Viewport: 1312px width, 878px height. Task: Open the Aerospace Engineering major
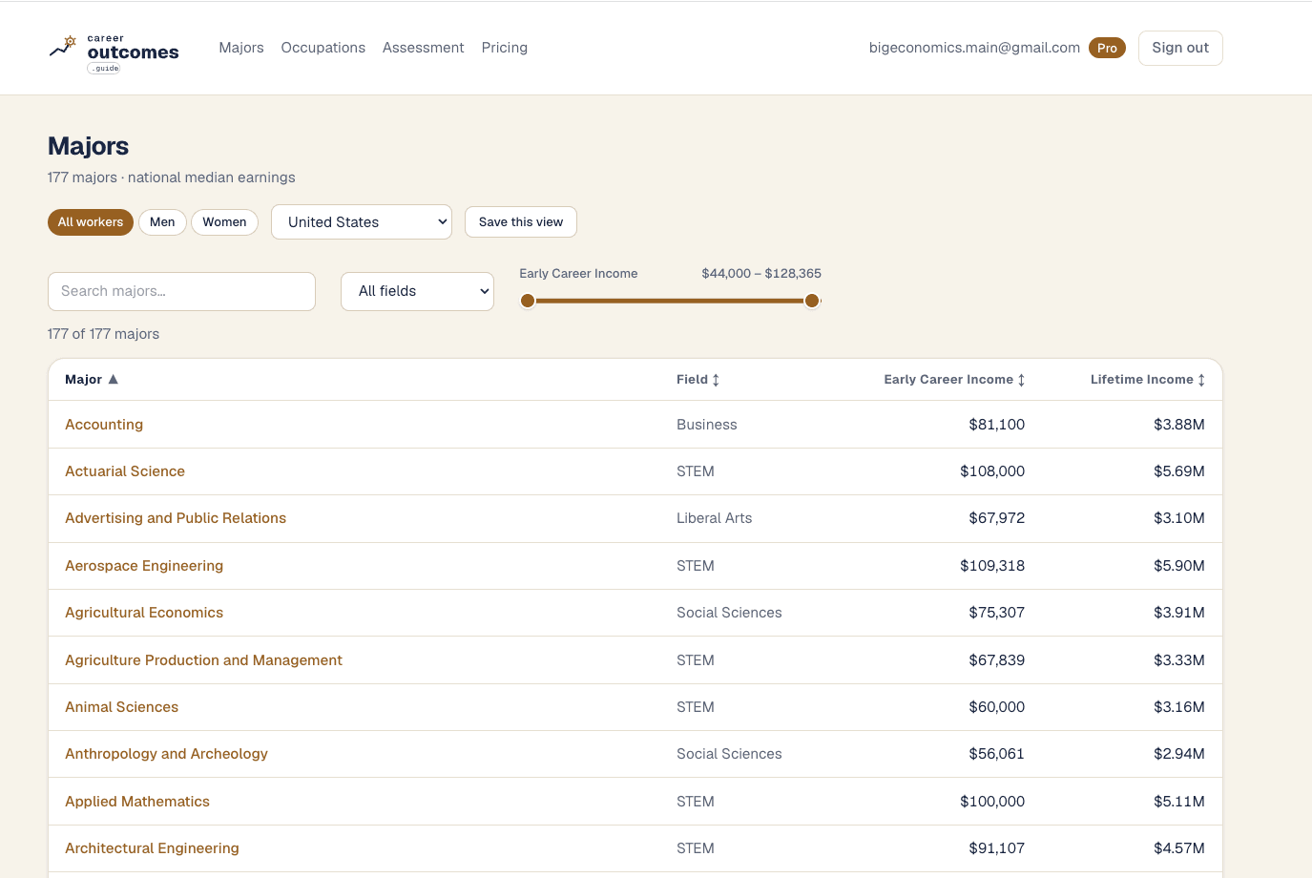tap(144, 566)
